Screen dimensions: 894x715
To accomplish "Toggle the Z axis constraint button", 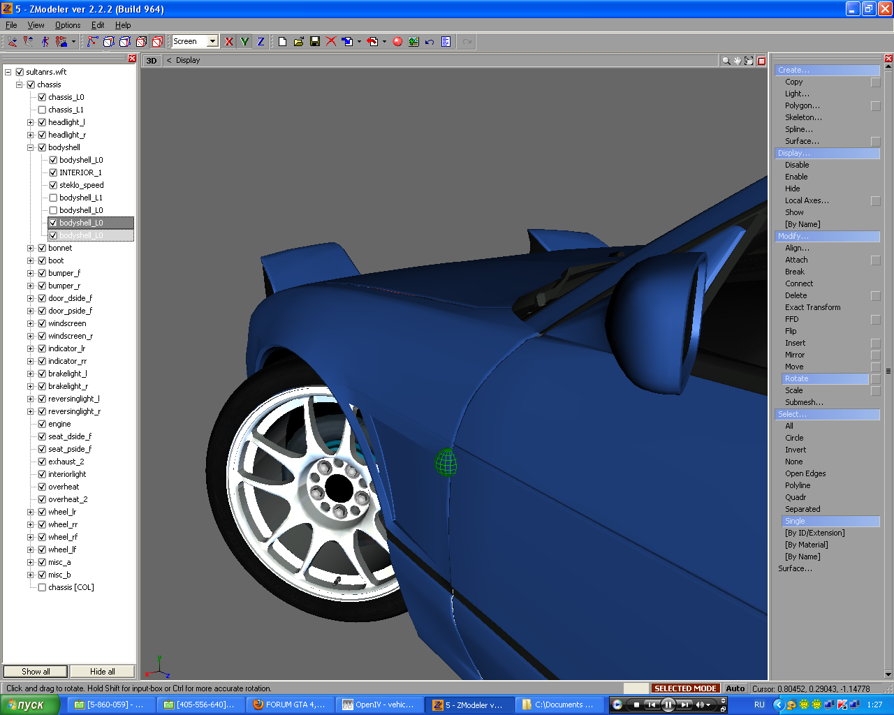I will pos(261,42).
